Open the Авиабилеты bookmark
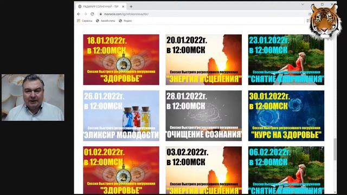Viewport: 347px width, 195px height. click(106, 21)
